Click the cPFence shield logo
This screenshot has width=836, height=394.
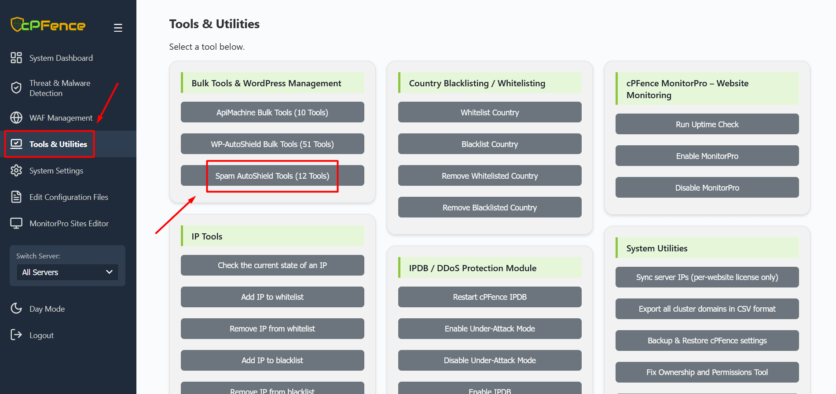17,25
